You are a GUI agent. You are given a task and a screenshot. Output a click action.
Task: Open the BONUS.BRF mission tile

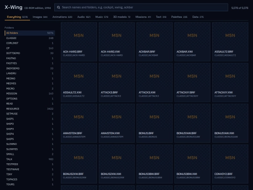(x=155, y=123)
